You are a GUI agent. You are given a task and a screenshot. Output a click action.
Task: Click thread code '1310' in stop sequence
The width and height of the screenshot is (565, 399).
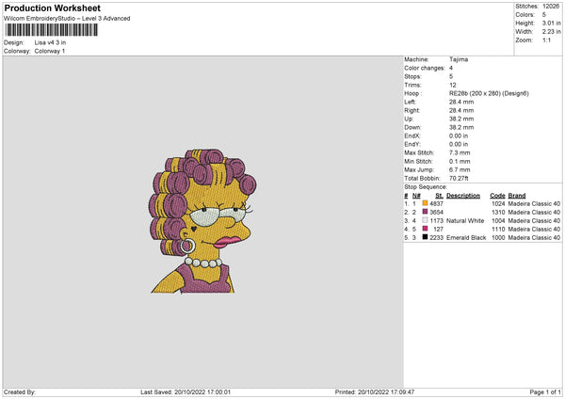click(498, 212)
